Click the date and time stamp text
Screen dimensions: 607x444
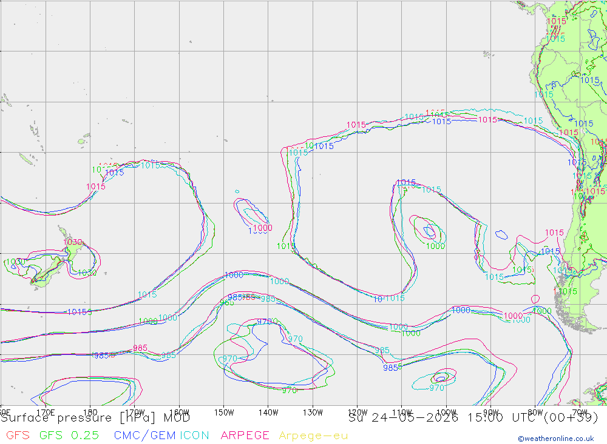point(473,418)
